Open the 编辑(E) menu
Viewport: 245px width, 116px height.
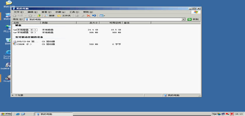(32, 12)
